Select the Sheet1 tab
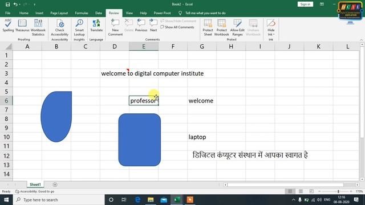 [35, 184]
